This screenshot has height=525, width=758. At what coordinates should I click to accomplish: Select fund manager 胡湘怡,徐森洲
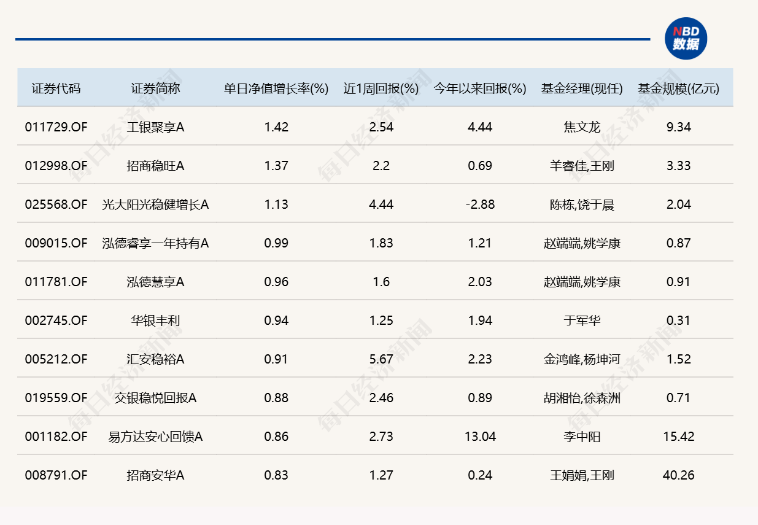582,398
